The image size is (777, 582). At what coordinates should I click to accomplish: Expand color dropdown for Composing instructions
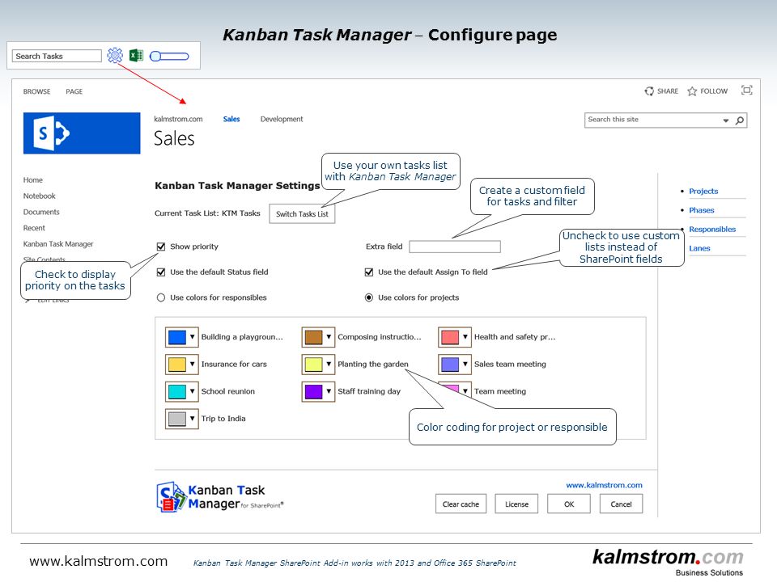[329, 337]
